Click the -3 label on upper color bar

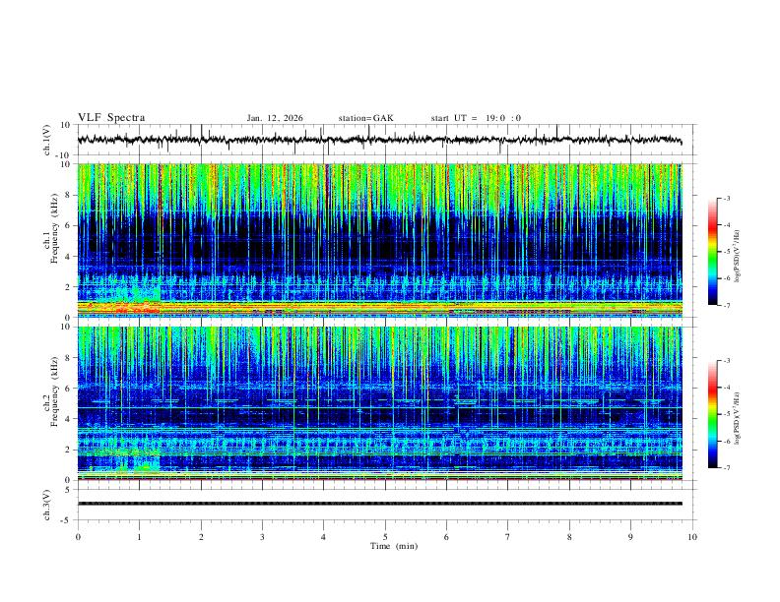(727, 198)
